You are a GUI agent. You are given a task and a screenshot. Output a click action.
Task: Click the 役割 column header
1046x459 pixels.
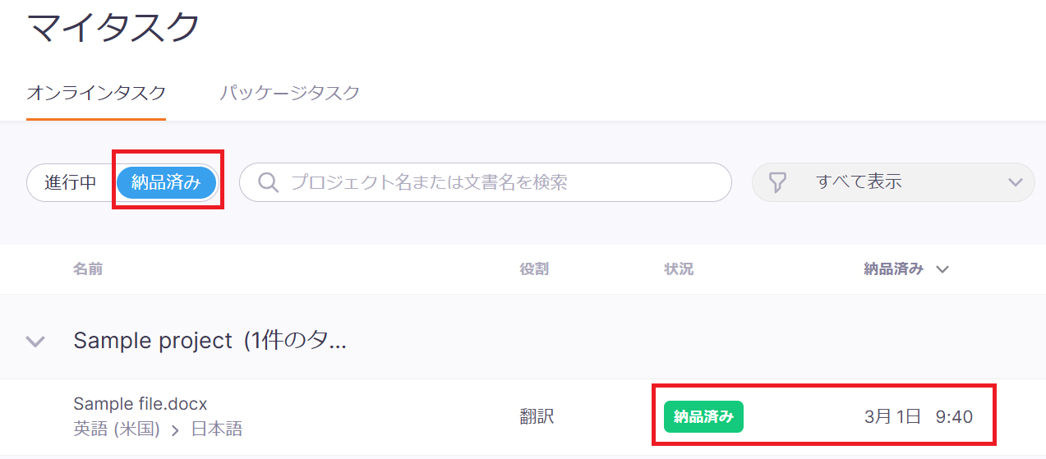pyautogui.click(x=534, y=269)
